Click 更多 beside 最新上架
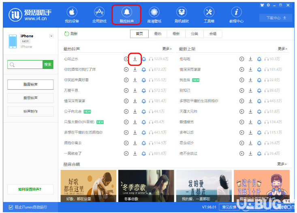297x213 pixels. click(x=282, y=49)
